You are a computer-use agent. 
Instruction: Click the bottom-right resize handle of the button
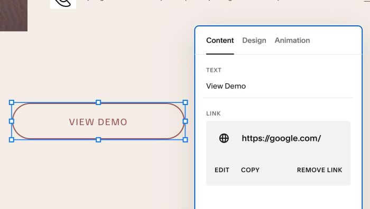(185, 140)
